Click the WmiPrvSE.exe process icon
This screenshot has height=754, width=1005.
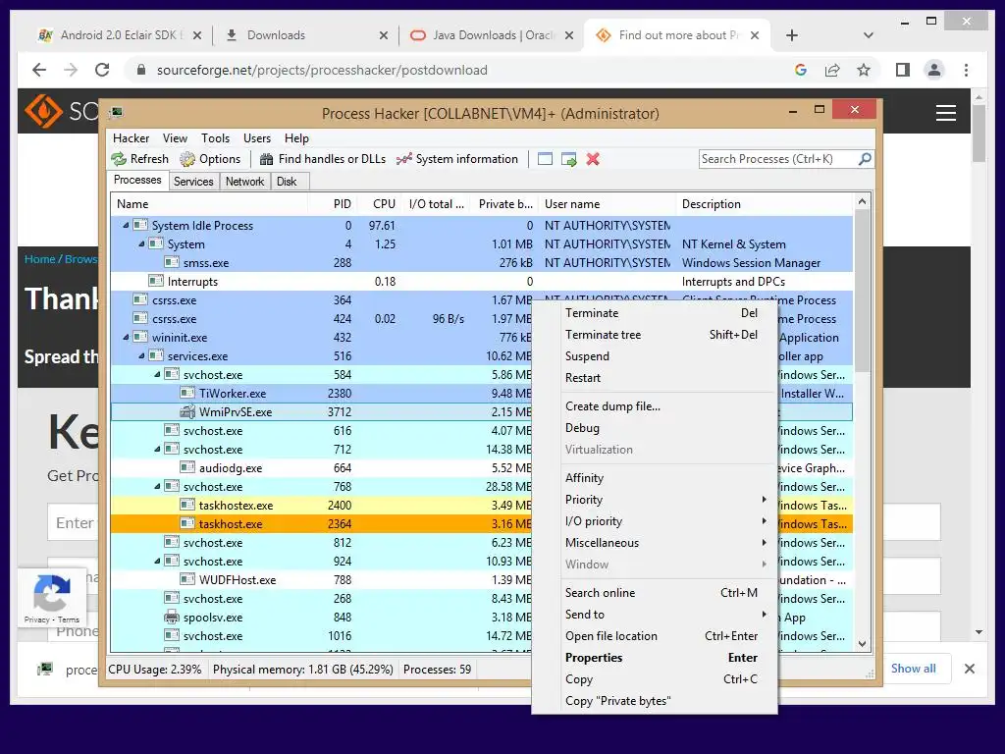[x=187, y=411]
